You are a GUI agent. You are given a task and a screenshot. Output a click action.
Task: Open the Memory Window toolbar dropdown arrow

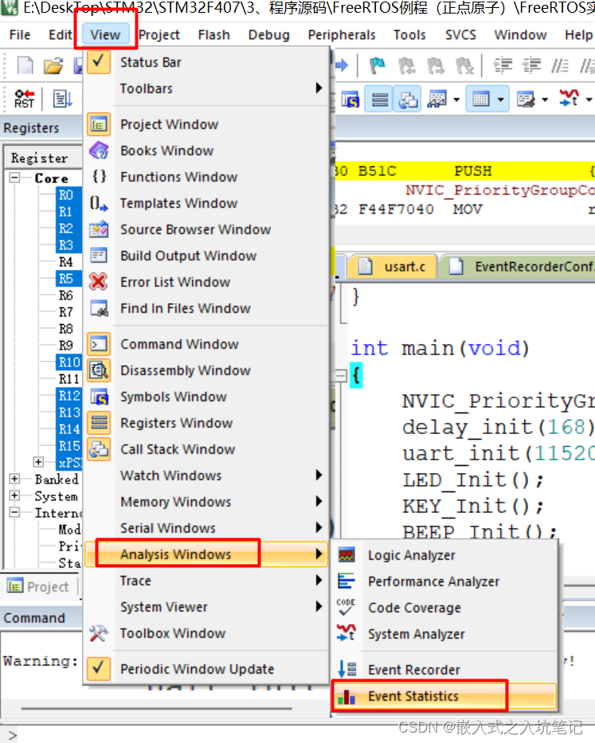[501, 100]
